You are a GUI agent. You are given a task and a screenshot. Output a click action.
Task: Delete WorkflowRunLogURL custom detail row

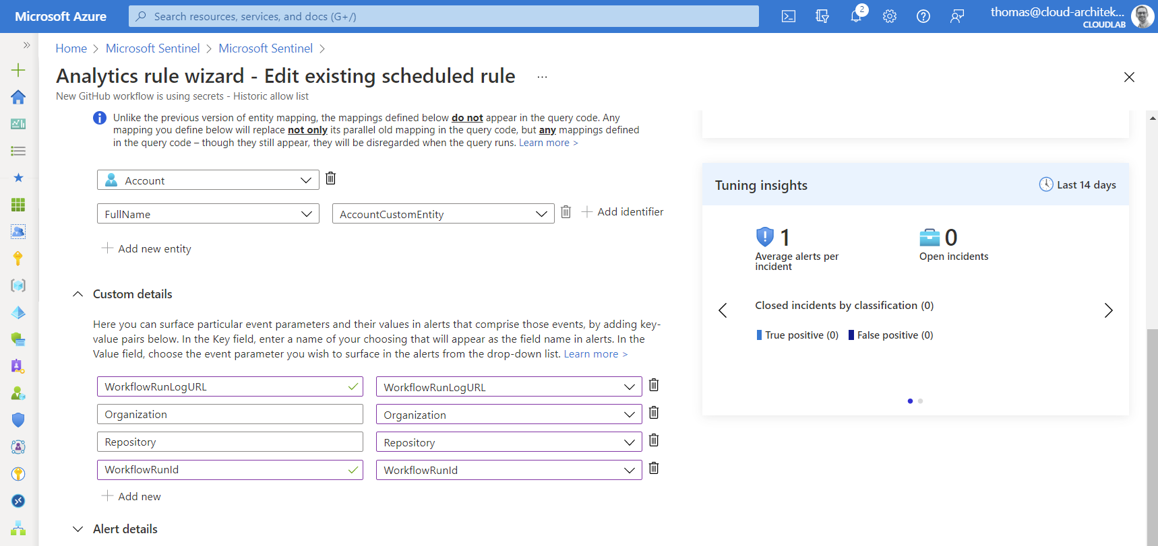pos(654,385)
